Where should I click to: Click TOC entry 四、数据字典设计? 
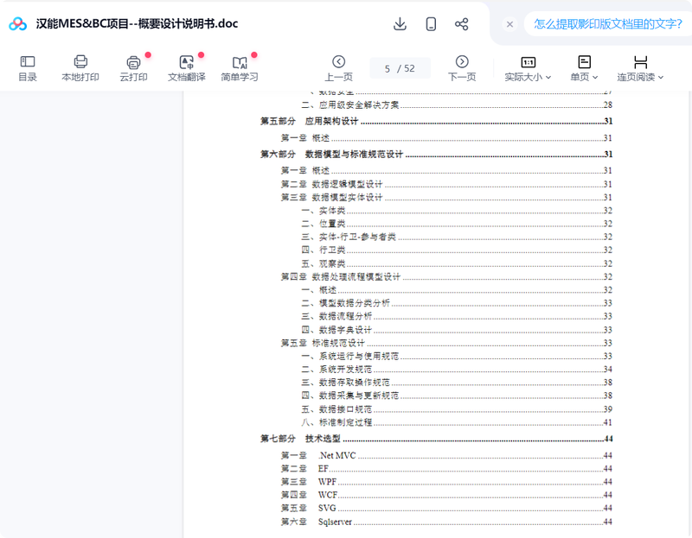[457, 330]
